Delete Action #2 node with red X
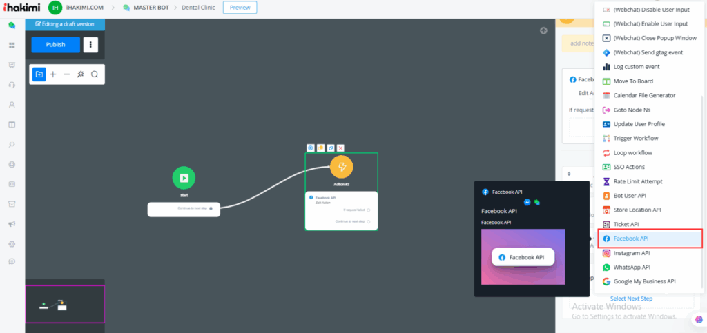 tap(340, 148)
